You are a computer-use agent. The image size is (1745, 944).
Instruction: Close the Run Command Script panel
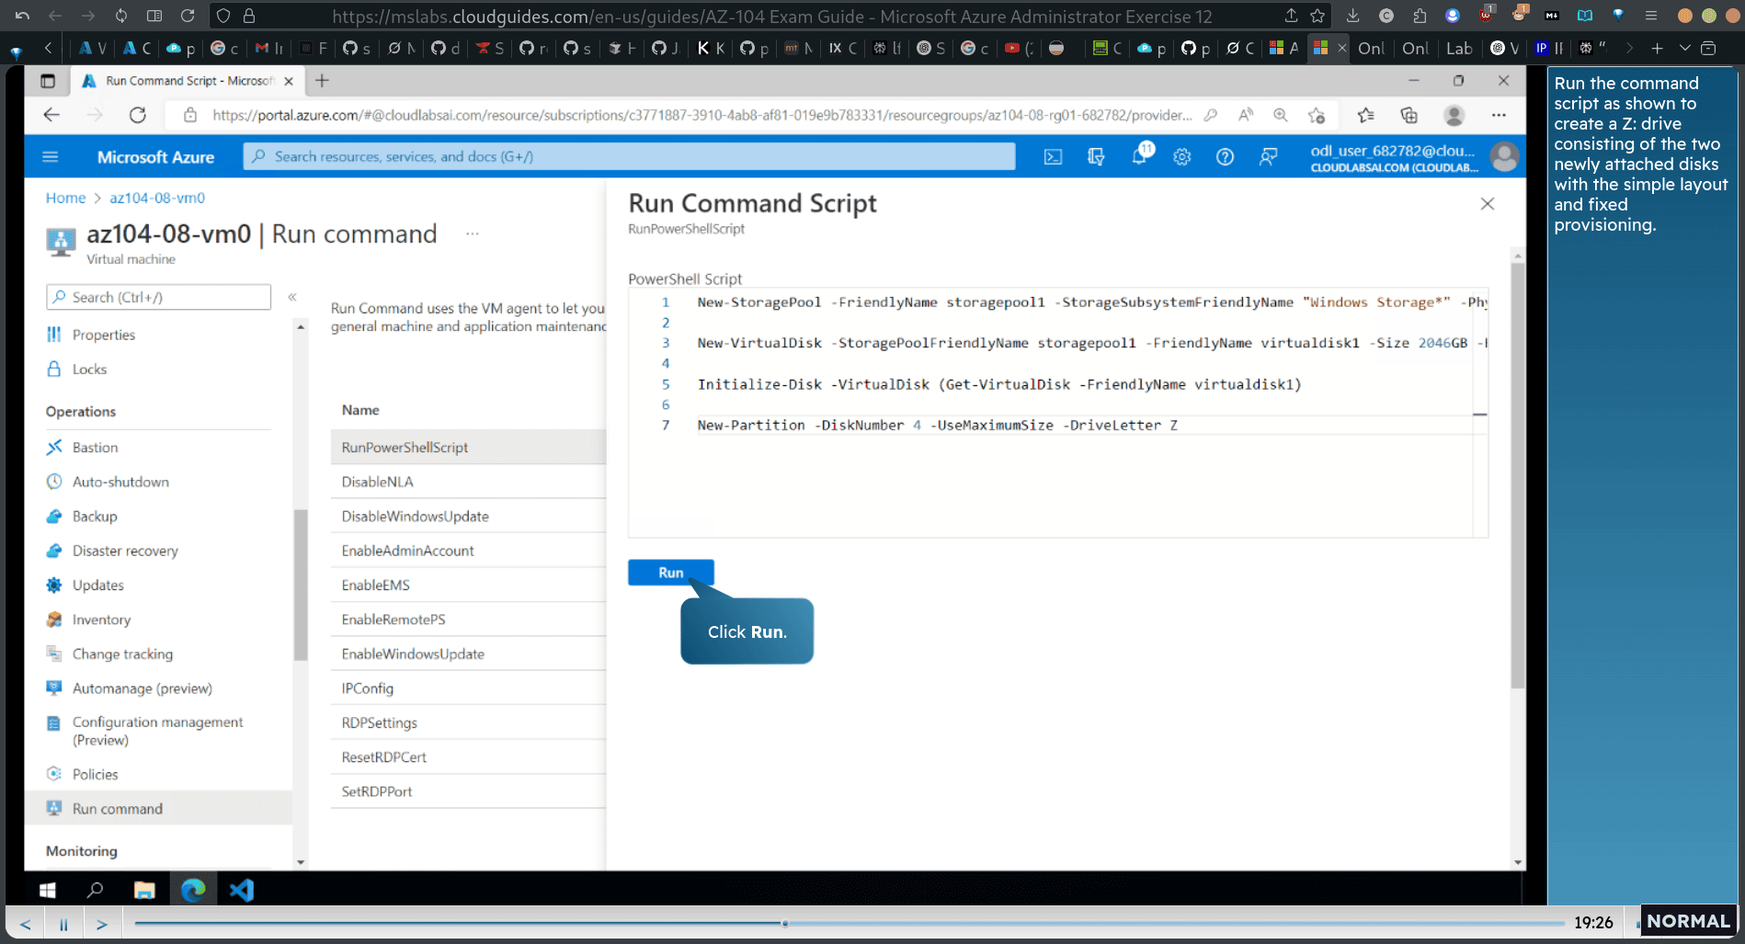point(1488,204)
